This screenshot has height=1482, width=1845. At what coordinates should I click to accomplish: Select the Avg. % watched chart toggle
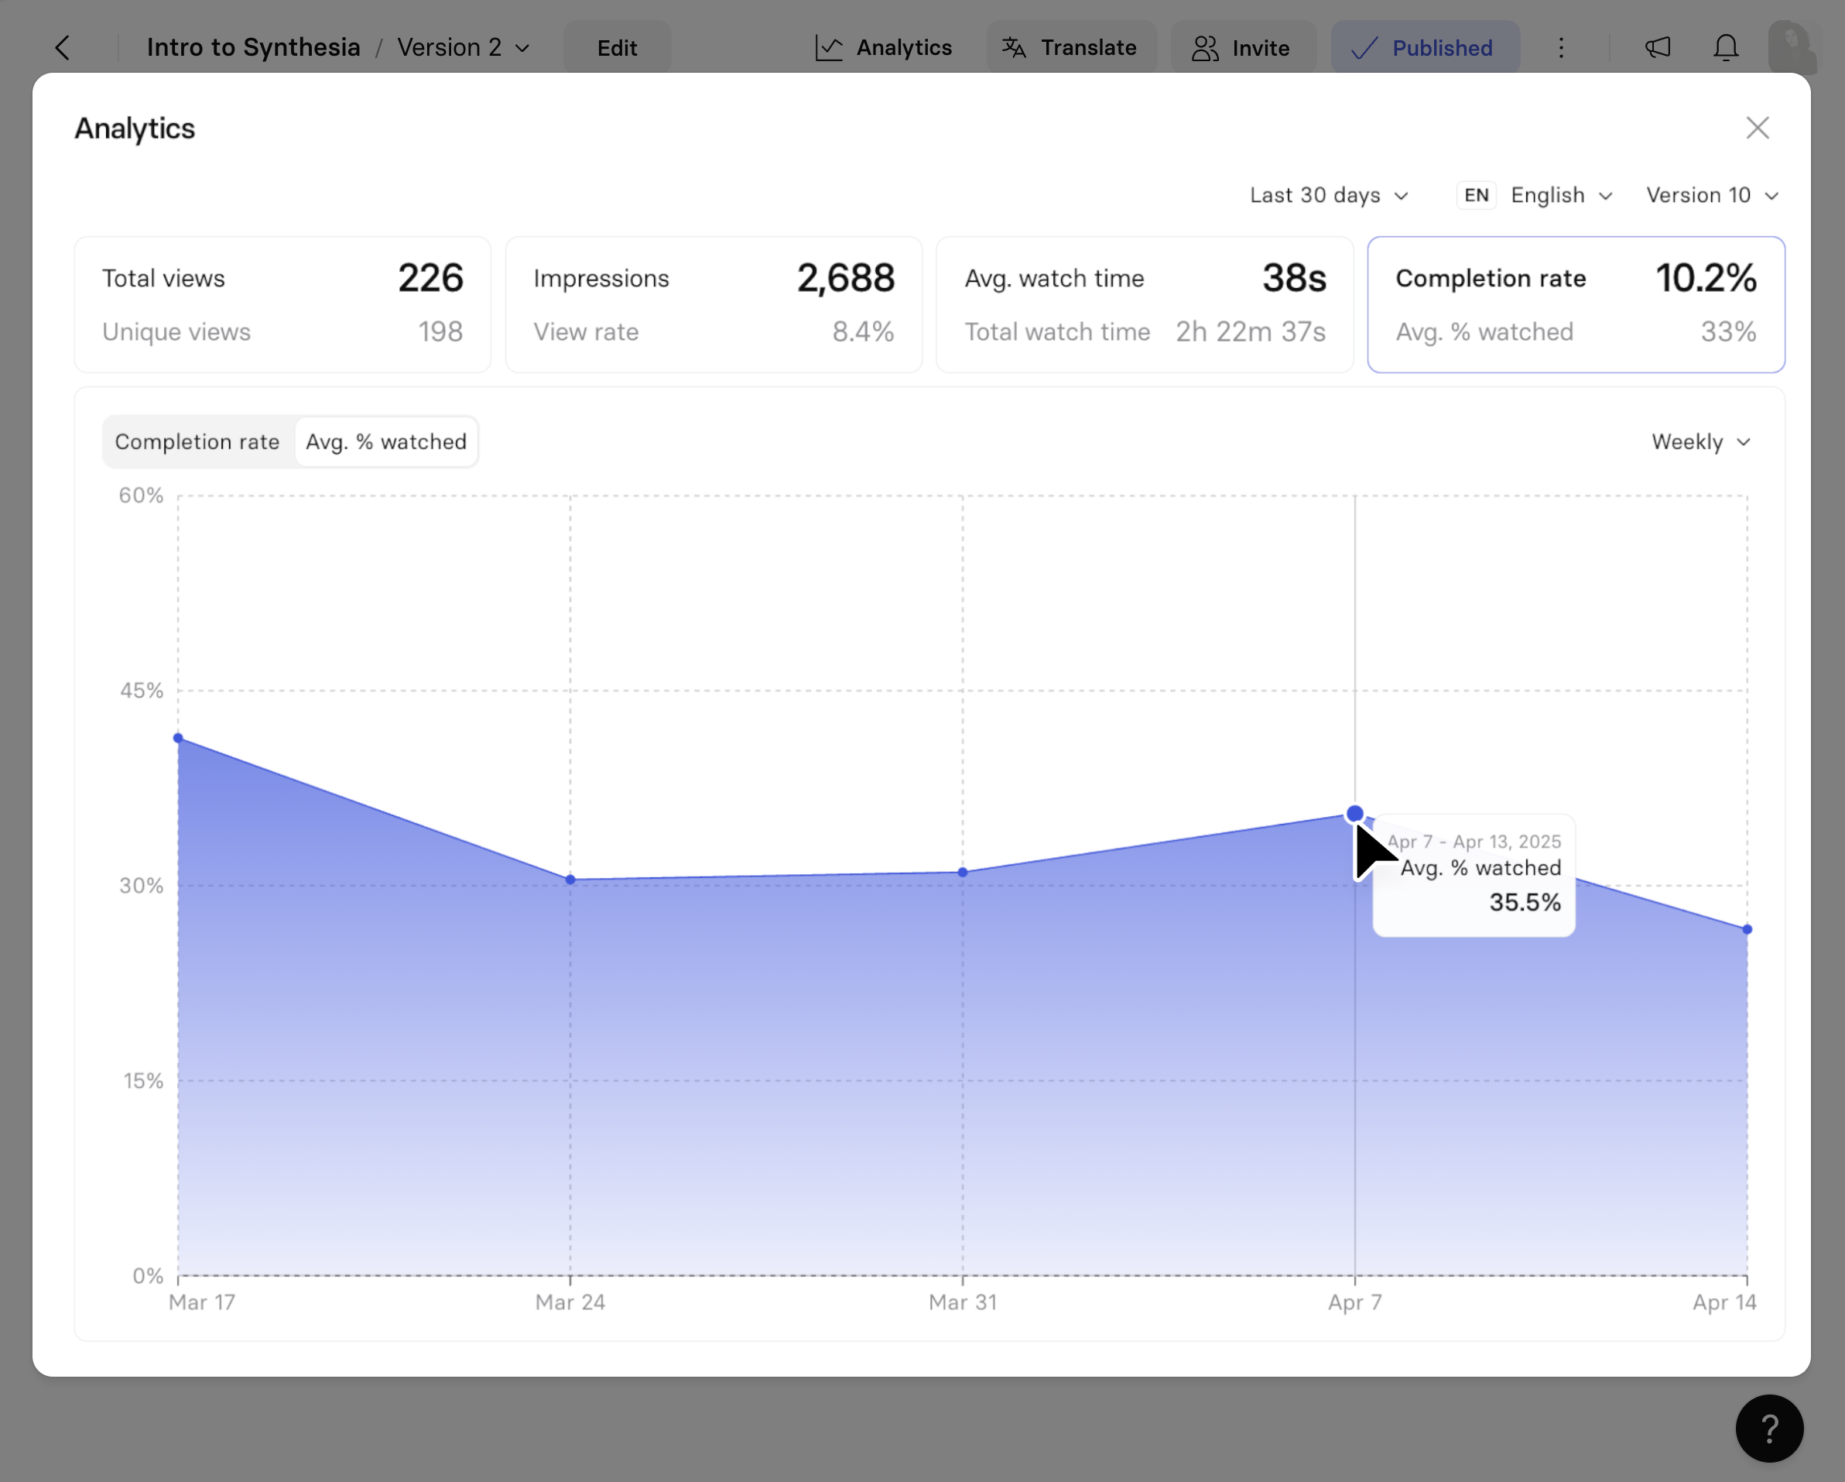[386, 442]
